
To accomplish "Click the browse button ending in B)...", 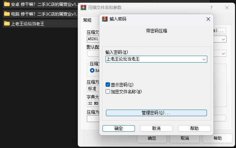I will (220, 31).
